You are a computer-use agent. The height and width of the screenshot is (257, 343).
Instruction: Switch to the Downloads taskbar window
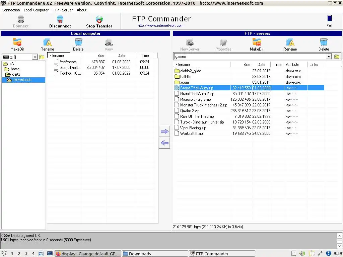click(x=155, y=254)
